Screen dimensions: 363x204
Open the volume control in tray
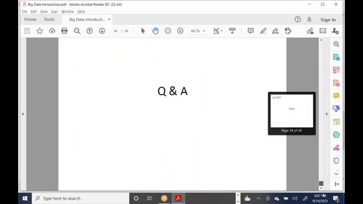(295, 198)
